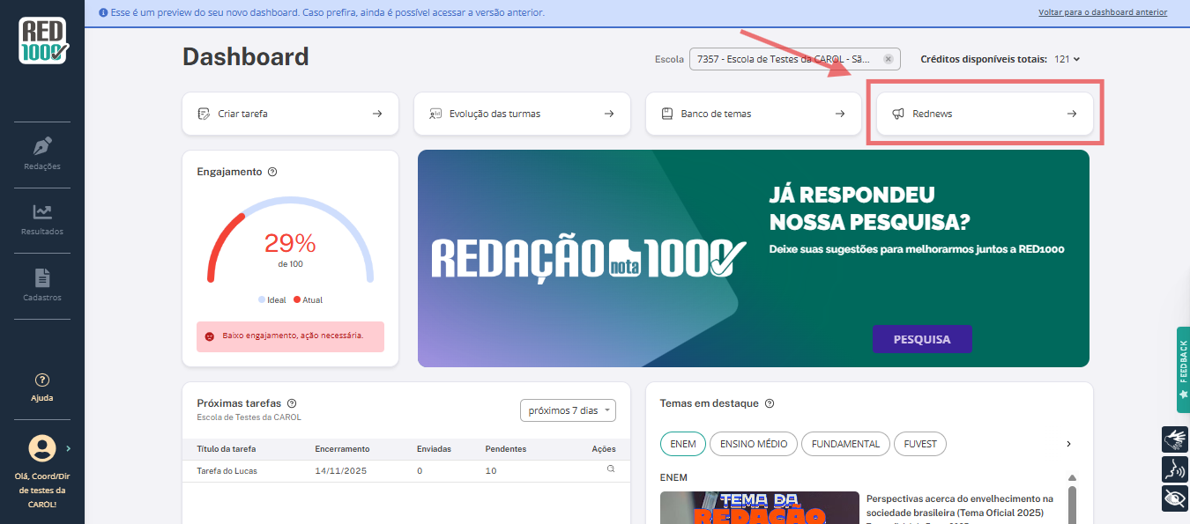Click the Título da tarefa column header
Viewport: 1190px width, 524px height.
click(227, 448)
